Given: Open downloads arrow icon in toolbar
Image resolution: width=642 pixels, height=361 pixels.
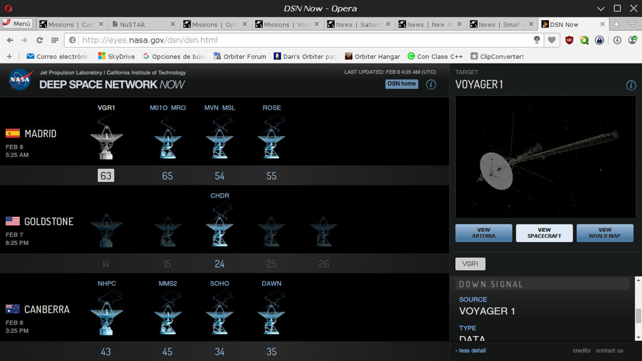Looking at the screenshot, I should click(617, 40).
